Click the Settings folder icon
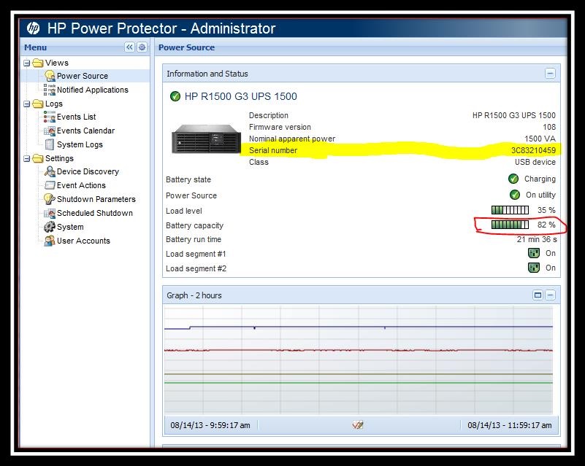The height and width of the screenshot is (466, 585). pyautogui.click(x=38, y=158)
